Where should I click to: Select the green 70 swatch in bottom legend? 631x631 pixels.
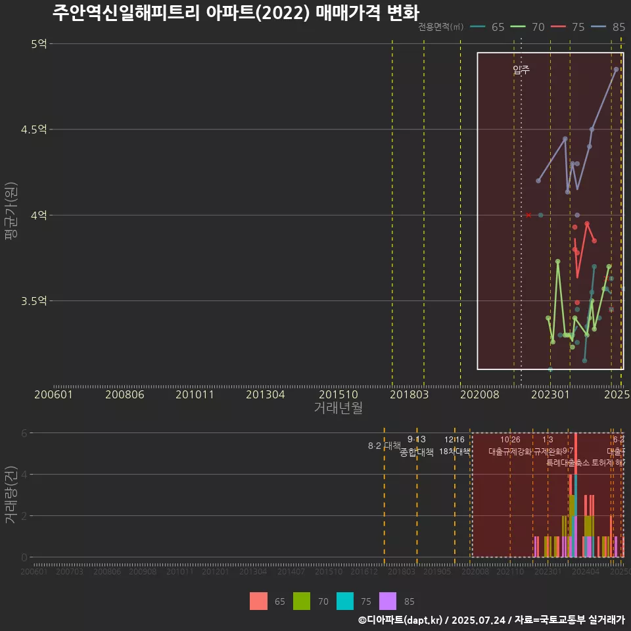tap(302, 601)
